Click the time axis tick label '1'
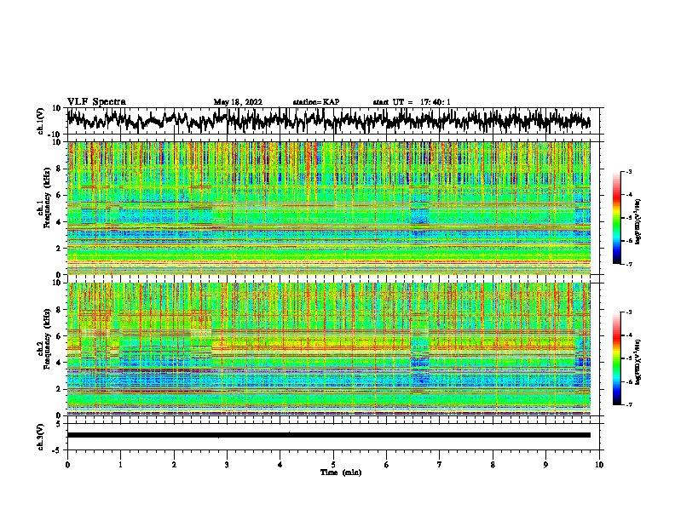The image size is (675, 521). 120,465
